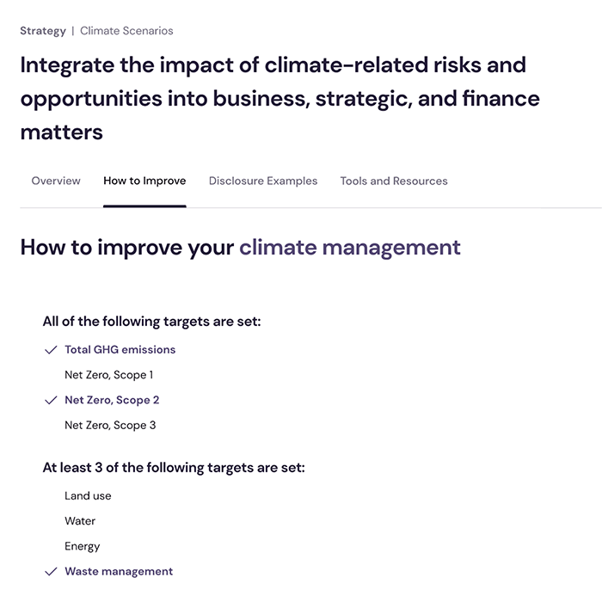Click the 'All of the following targets' heading
This screenshot has width=602, height=602.
click(151, 322)
